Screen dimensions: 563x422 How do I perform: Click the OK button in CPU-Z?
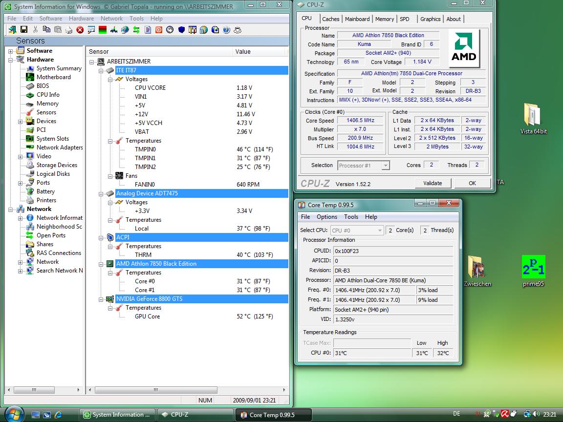click(x=472, y=183)
